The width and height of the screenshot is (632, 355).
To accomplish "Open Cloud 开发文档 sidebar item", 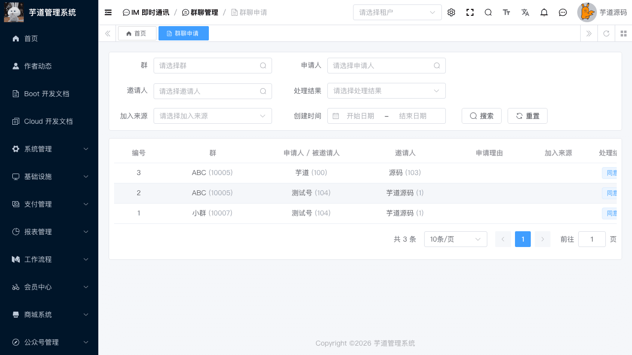I will click(49, 121).
